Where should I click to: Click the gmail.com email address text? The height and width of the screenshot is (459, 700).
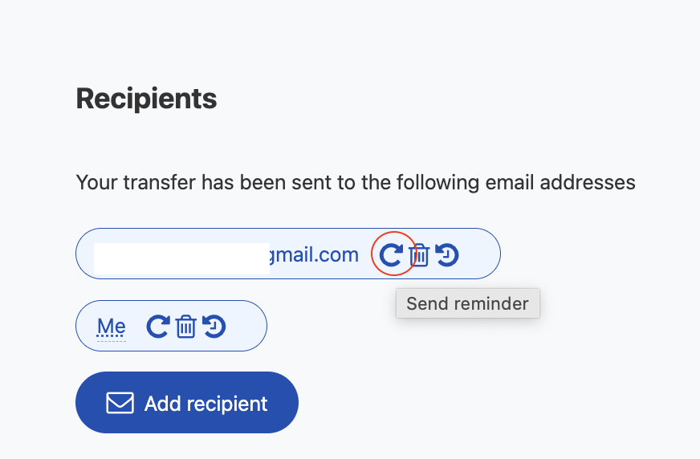coord(315,255)
